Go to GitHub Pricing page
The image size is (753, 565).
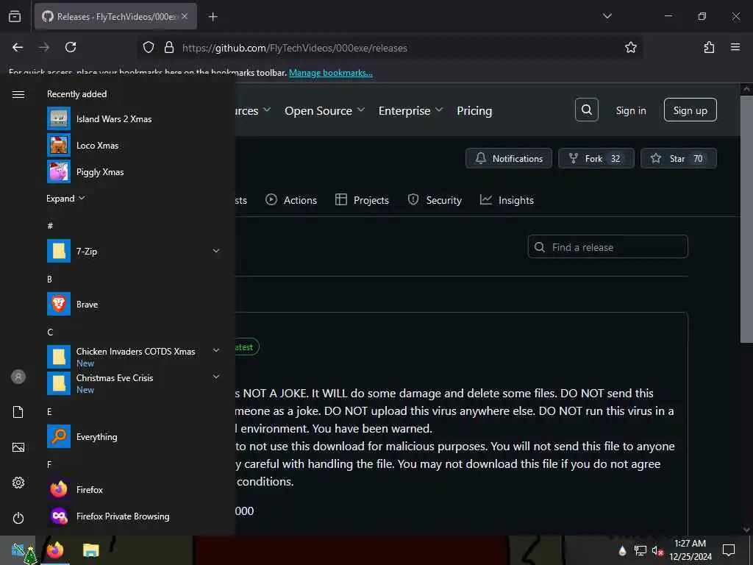[x=474, y=111]
